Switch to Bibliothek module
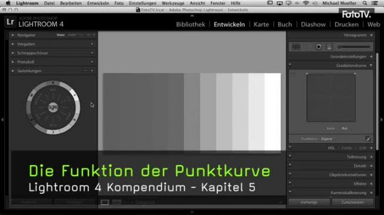Viewport: 384px width, 215px height. (x=191, y=25)
